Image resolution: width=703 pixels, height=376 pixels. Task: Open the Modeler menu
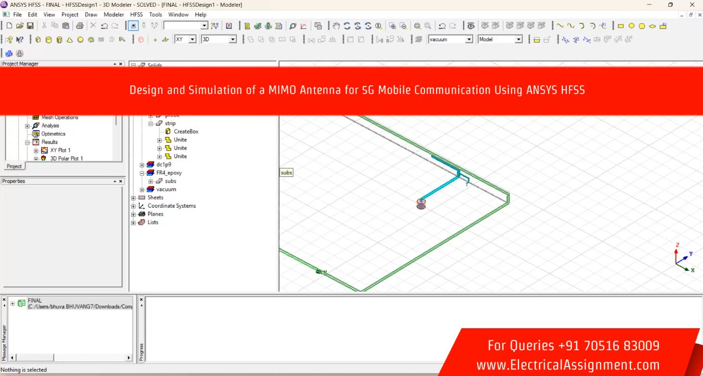114,14
